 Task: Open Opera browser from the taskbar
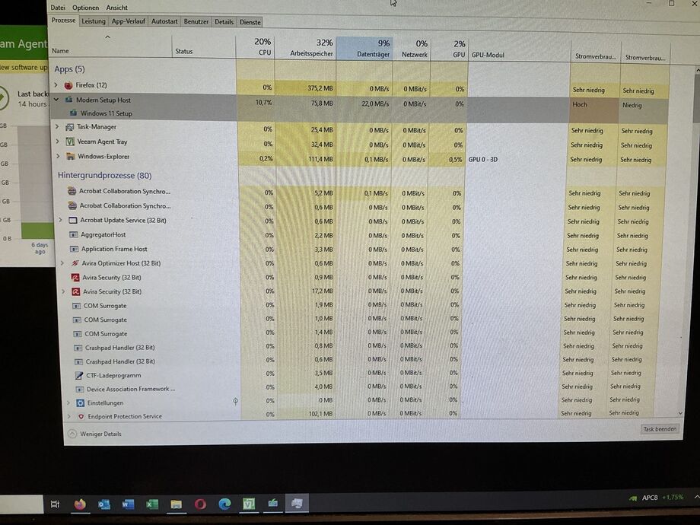(x=200, y=504)
